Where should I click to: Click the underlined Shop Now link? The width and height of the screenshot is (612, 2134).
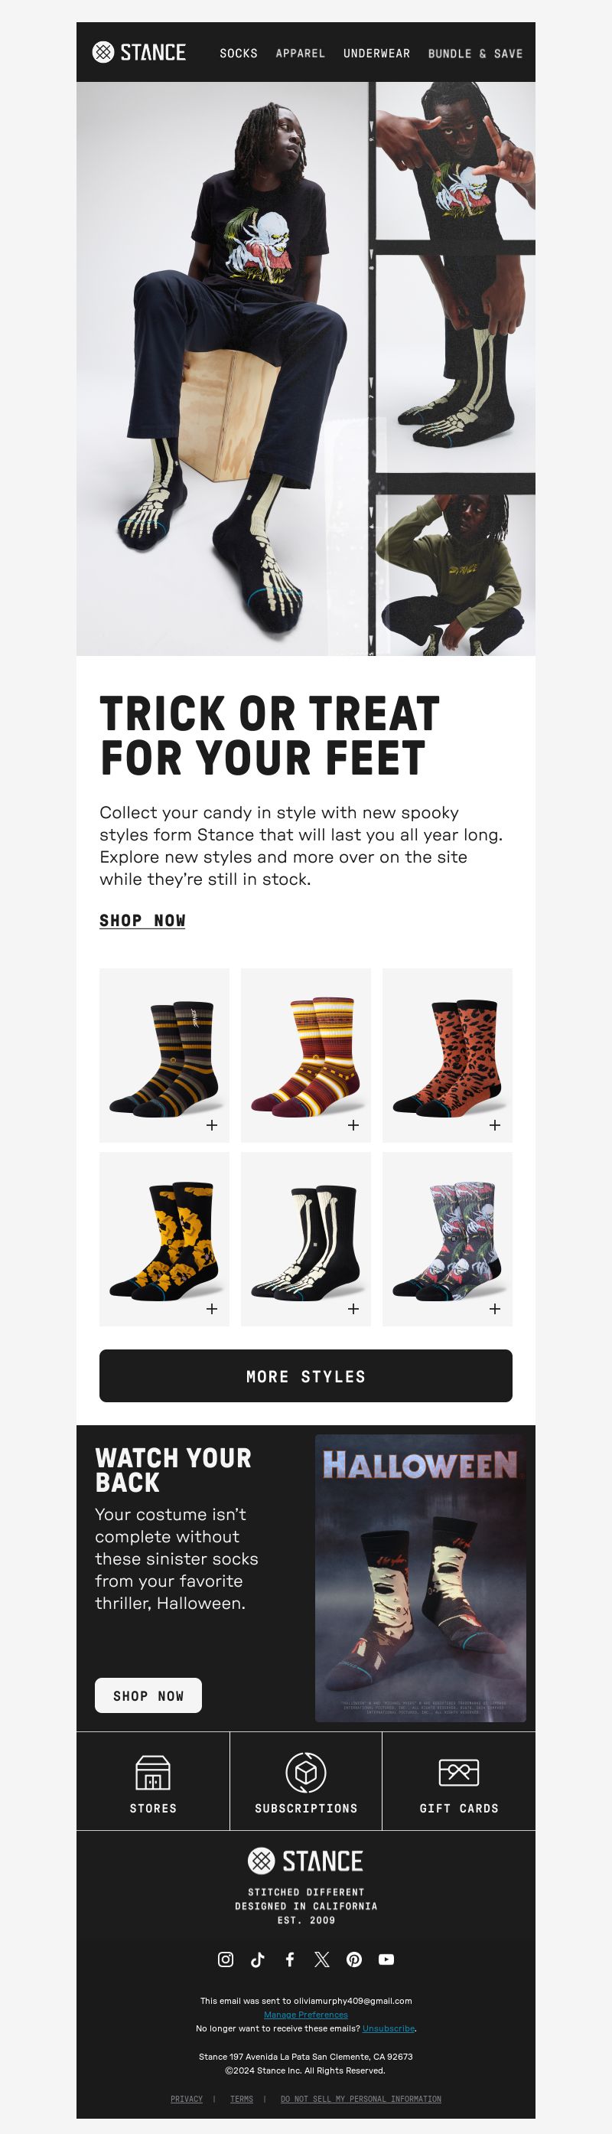pyautogui.click(x=142, y=920)
